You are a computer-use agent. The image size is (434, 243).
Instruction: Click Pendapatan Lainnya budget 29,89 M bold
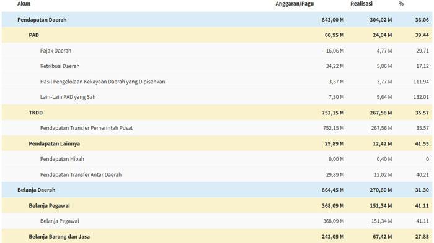334,143
